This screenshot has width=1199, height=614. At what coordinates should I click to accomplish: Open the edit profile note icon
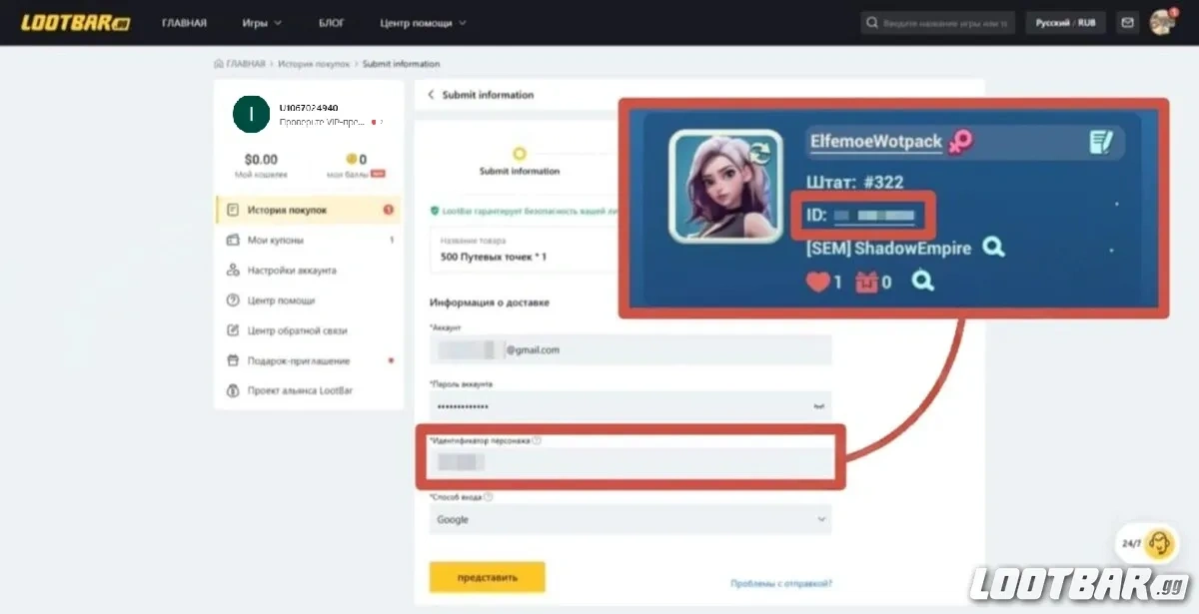[1103, 142]
